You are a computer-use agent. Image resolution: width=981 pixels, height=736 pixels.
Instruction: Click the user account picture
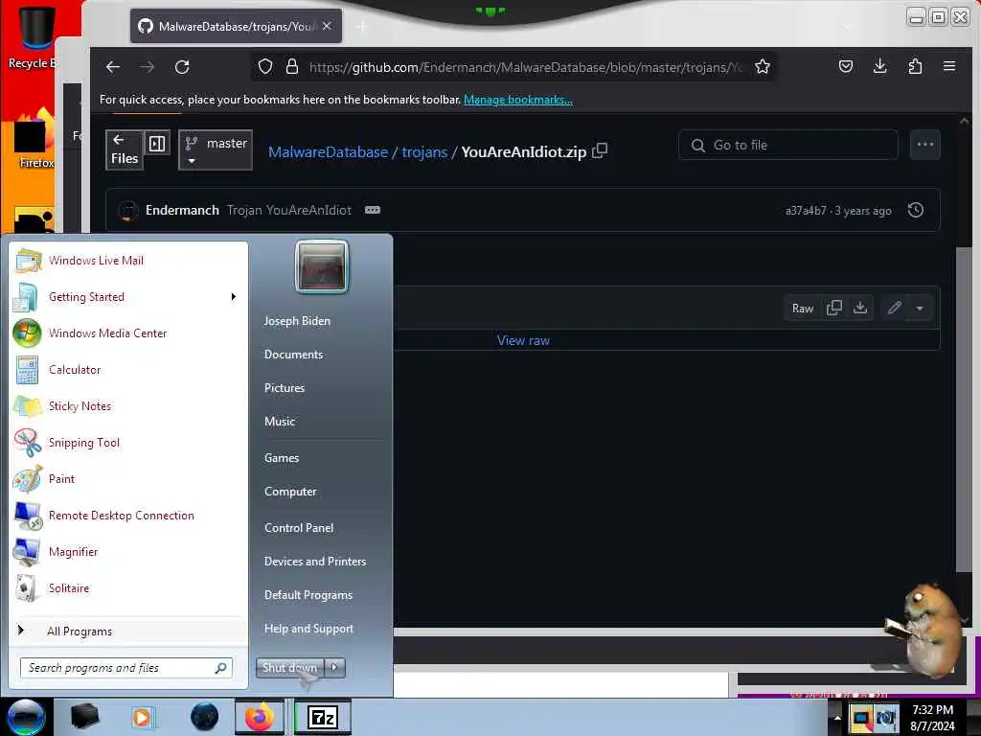click(x=322, y=266)
